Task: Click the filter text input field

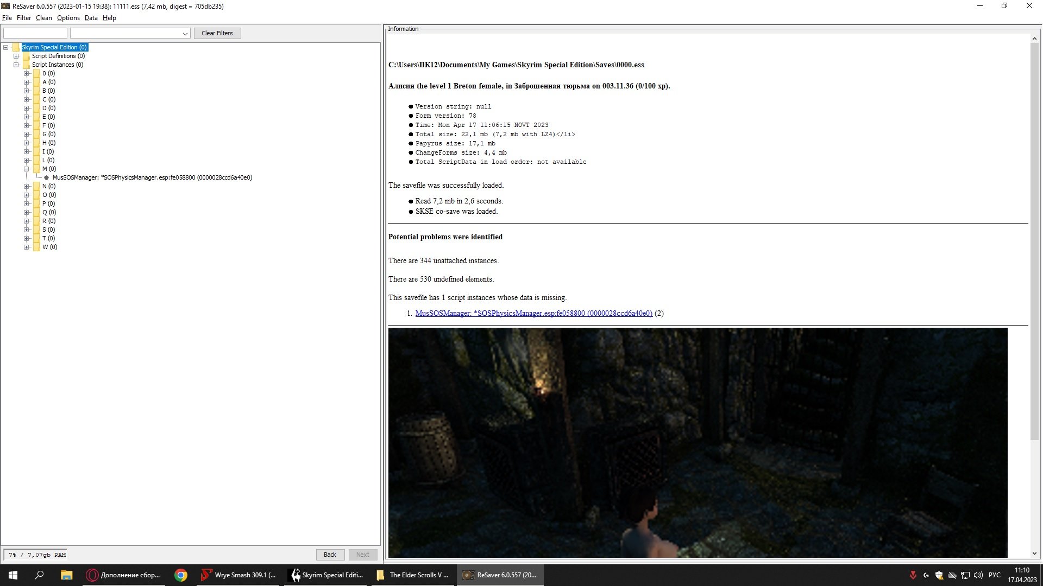Action: [35, 33]
